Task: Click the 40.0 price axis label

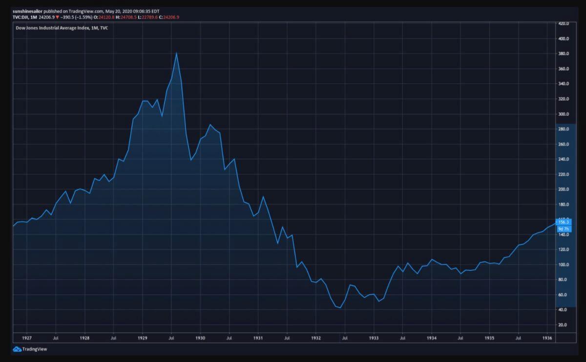Action: [564, 310]
